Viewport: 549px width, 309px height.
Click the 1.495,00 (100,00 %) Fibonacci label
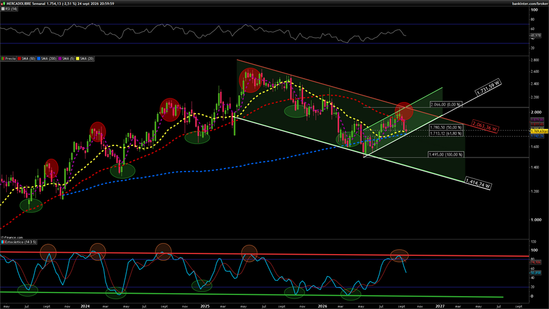pyautogui.click(x=446, y=154)
